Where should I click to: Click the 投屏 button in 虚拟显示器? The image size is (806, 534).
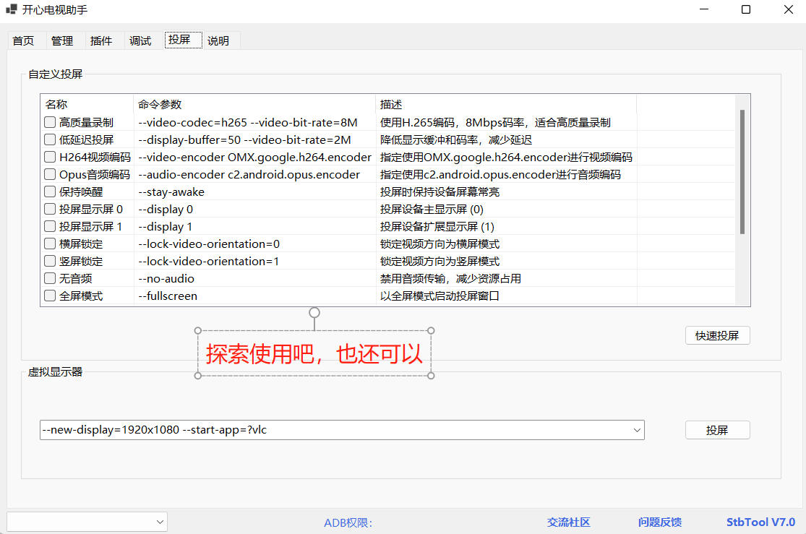click(717, 431)
